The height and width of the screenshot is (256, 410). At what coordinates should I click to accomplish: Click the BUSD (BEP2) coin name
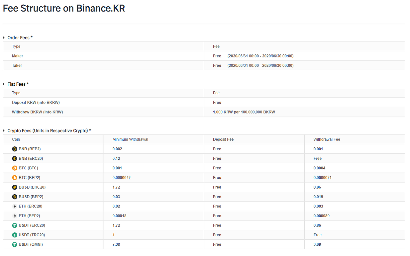[x=31, y=197]
